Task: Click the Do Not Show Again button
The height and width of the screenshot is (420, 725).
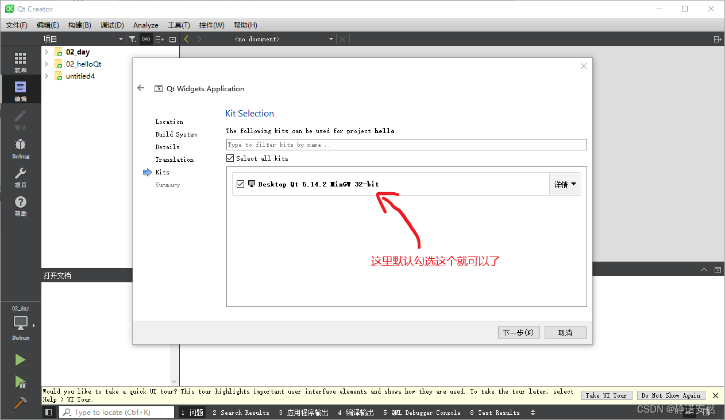Action: pyautogui.click(x=671, y=395)
